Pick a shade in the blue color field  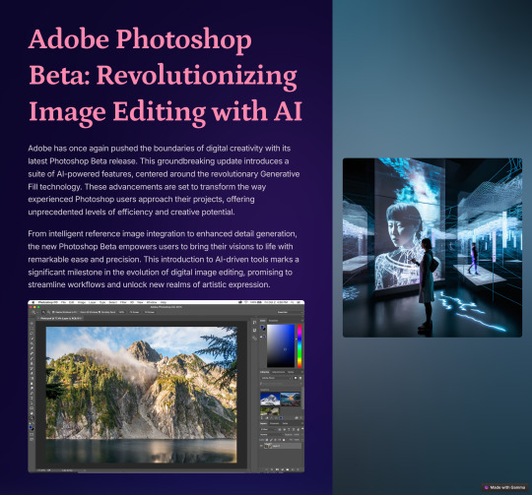pyautogui.click(x=281, y=345)
